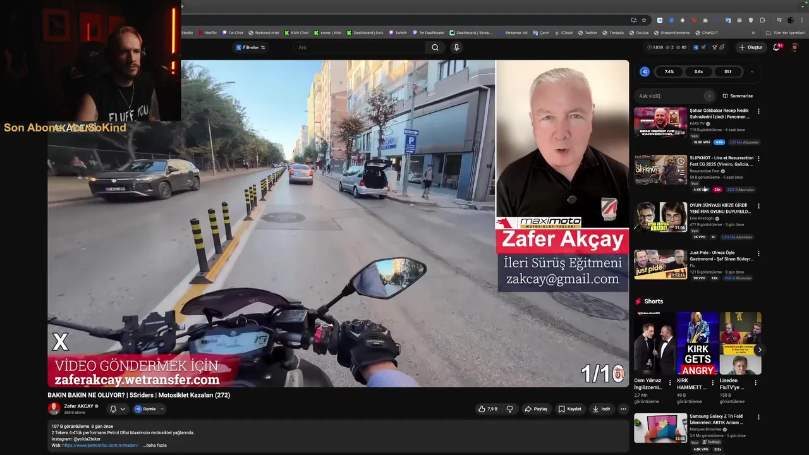
Task: Click the Summarize button
Action: (738, 96)
